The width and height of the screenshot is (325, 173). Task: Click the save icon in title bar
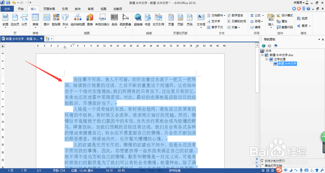tap(8, 3)
